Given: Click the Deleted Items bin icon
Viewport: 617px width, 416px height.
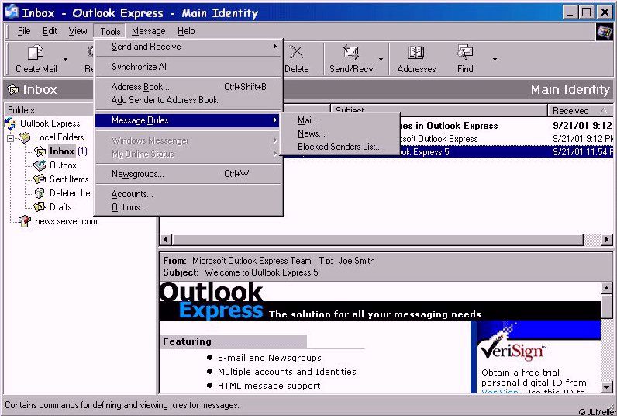Looking at the screenshot, I should [x=40, y=193].
